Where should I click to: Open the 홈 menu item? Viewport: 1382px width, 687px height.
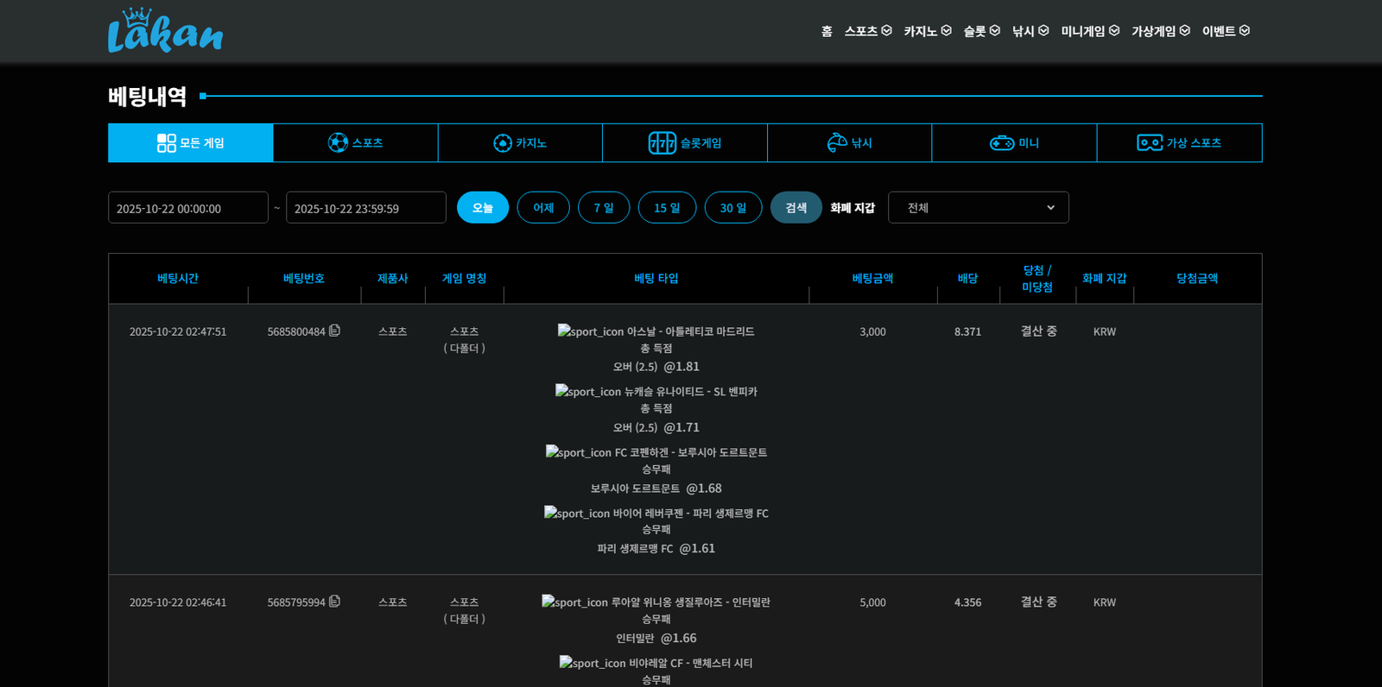click(827, 31)
